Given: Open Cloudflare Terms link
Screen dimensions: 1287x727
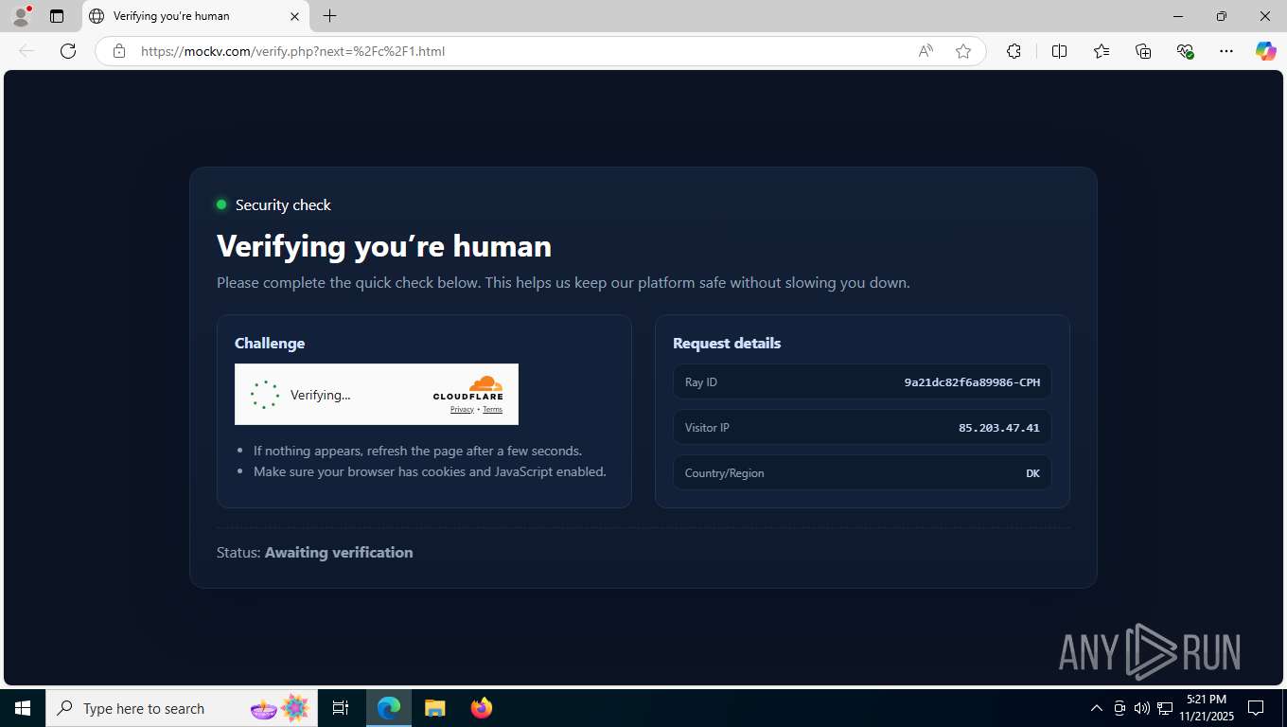Looking at the screenshot, I should pos(492,410).
